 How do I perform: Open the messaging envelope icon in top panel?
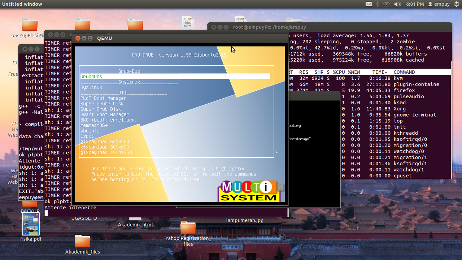369,4
